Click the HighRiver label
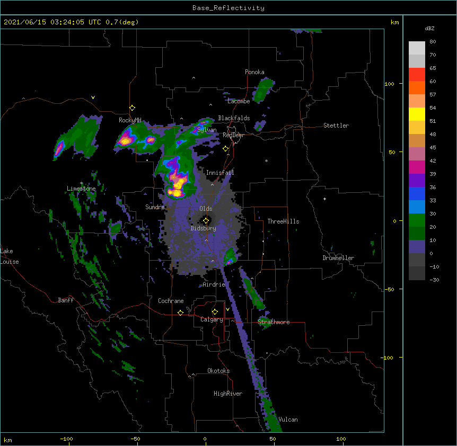 [x=228, y=394]
